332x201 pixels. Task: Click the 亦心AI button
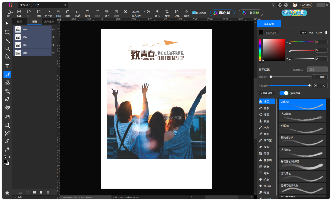pos(222,13)
